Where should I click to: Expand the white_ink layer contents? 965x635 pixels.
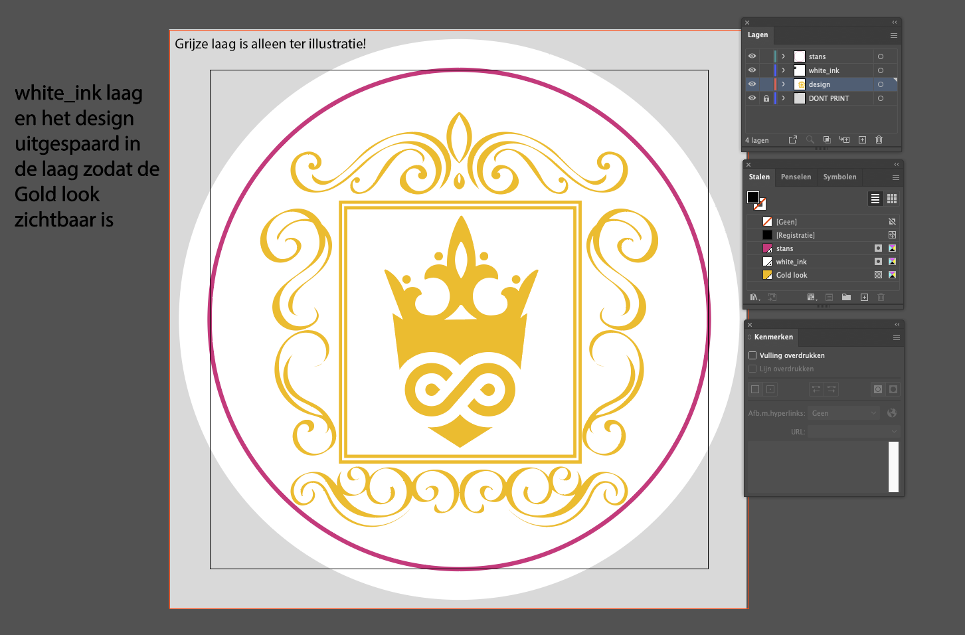784,70
